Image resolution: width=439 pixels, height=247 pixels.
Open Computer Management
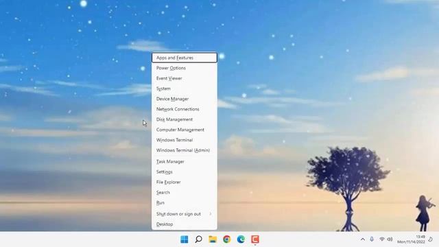(x=185, y=130)
